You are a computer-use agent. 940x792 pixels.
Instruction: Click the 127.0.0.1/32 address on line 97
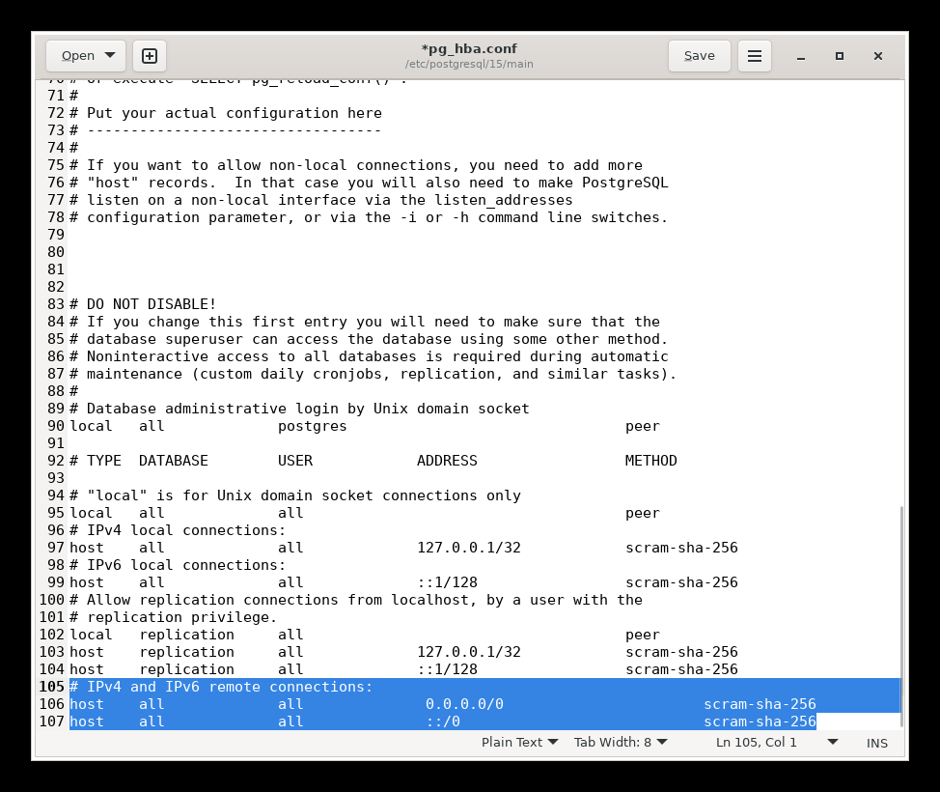point(468,548)
